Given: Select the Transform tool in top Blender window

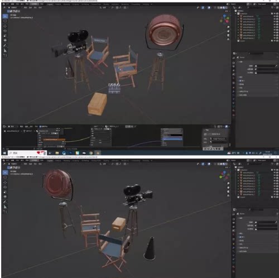Looking at the screenshot, I should click(5, 40).
